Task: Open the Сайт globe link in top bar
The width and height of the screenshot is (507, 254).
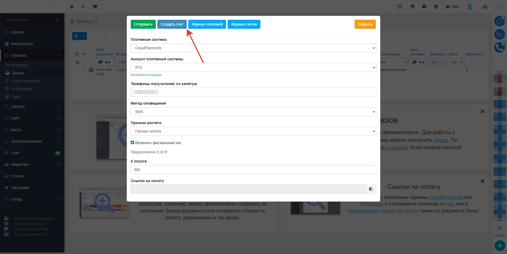Action: tap(452, 7)
